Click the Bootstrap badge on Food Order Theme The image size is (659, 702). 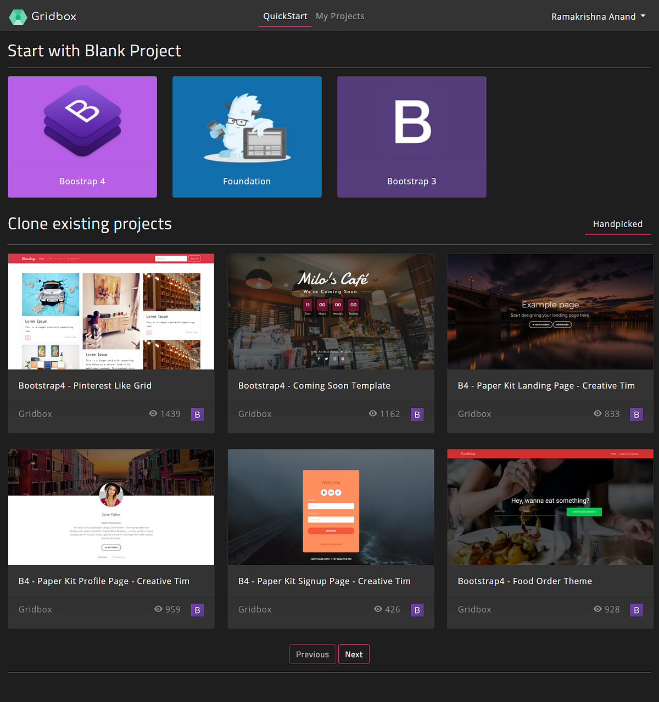[636, 610]
